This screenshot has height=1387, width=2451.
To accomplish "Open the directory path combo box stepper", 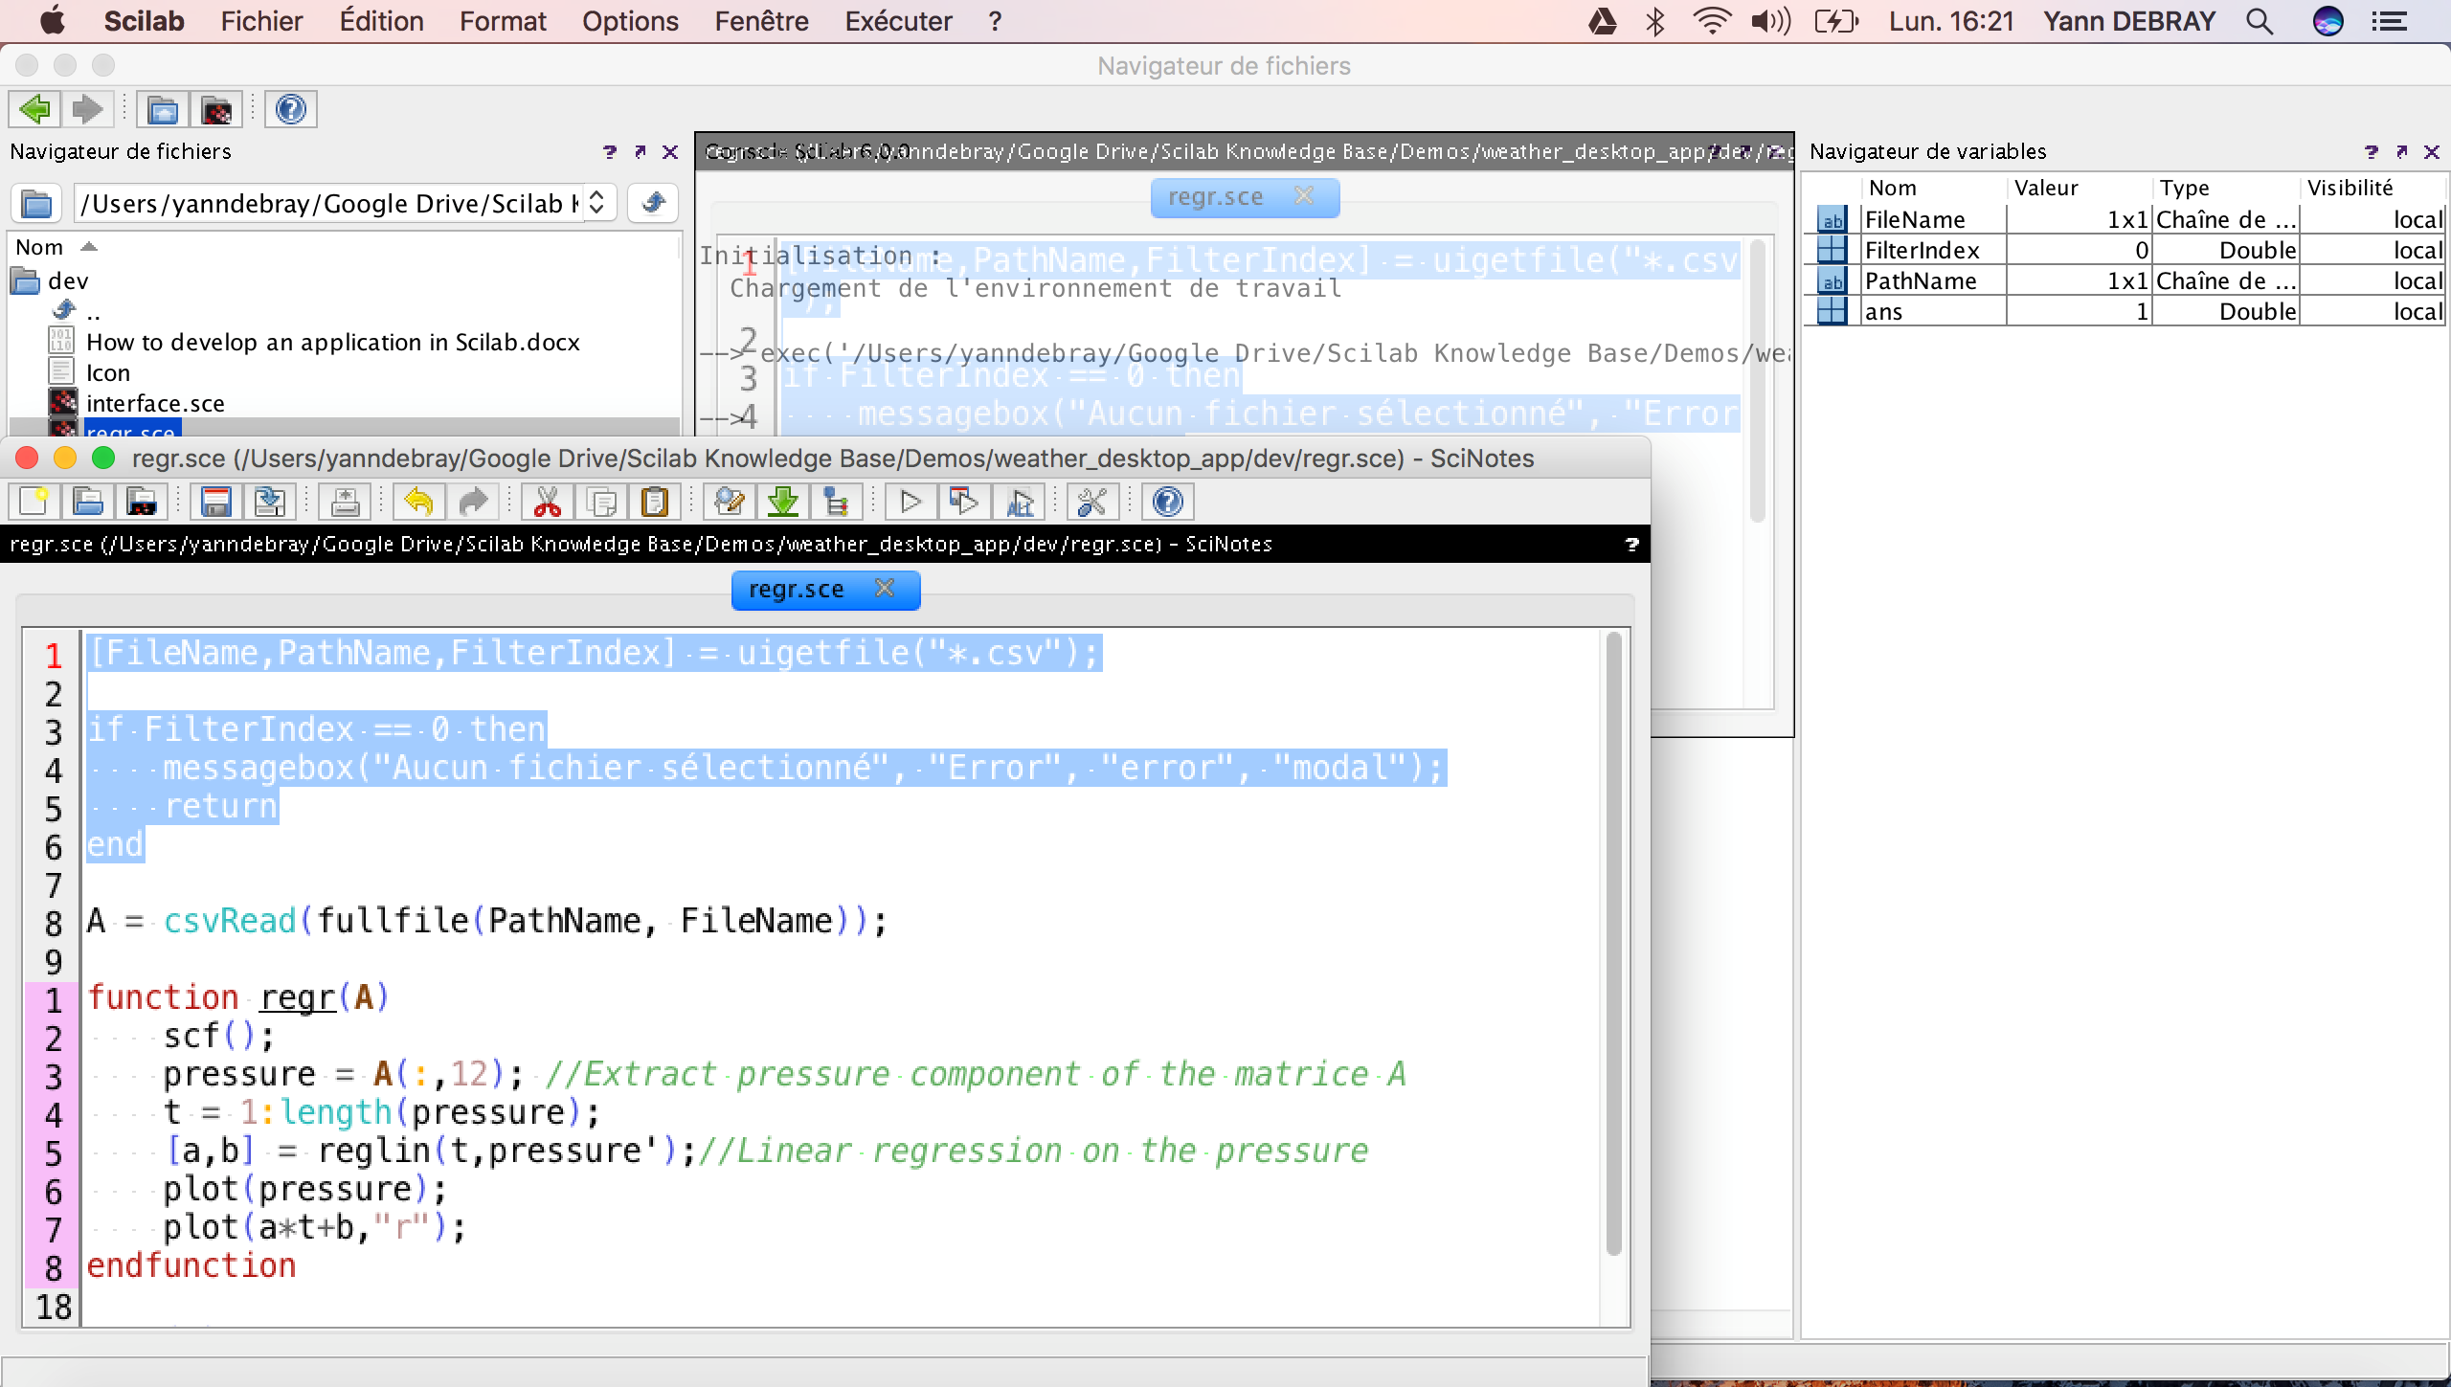I will coord(596,203).
